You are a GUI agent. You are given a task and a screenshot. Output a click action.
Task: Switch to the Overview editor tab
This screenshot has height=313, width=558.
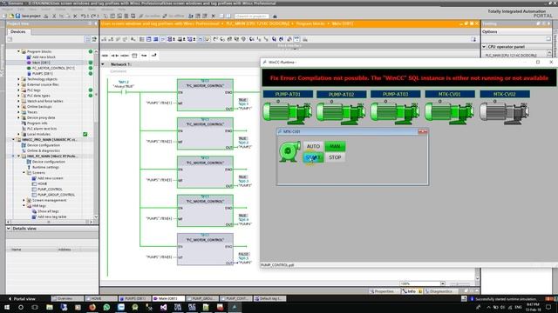coord(67,299)
